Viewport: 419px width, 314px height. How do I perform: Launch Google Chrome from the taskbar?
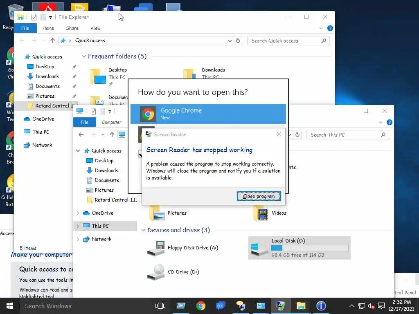click(200, 306)
